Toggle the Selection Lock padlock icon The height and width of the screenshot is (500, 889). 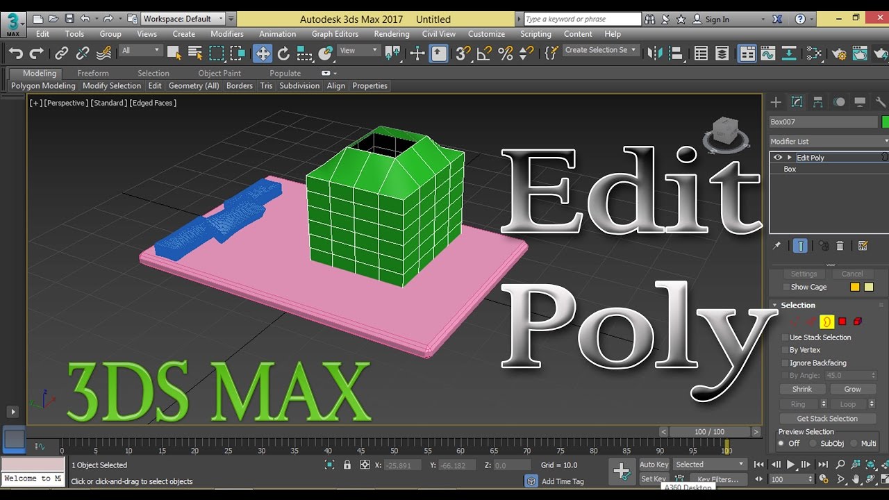click(347, 465)
